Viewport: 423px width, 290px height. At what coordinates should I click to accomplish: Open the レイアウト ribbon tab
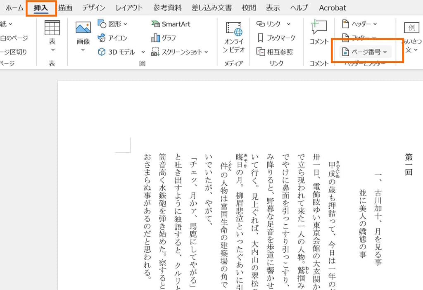pyautogui.click(x=129, y=8)
